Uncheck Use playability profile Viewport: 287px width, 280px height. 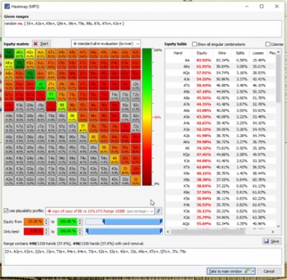pos(6,211)
